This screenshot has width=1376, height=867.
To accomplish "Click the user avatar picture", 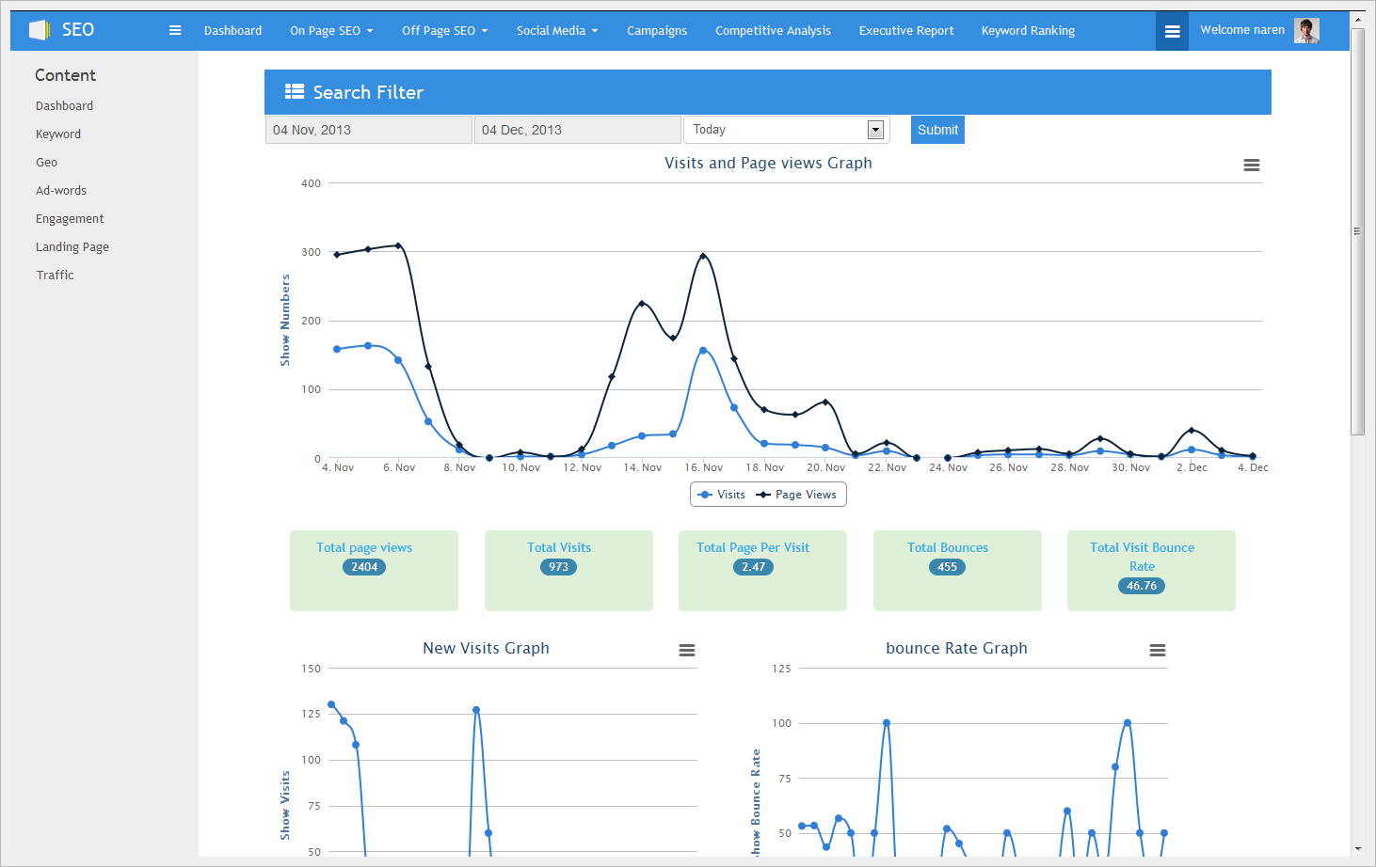I will (1306, 31).
